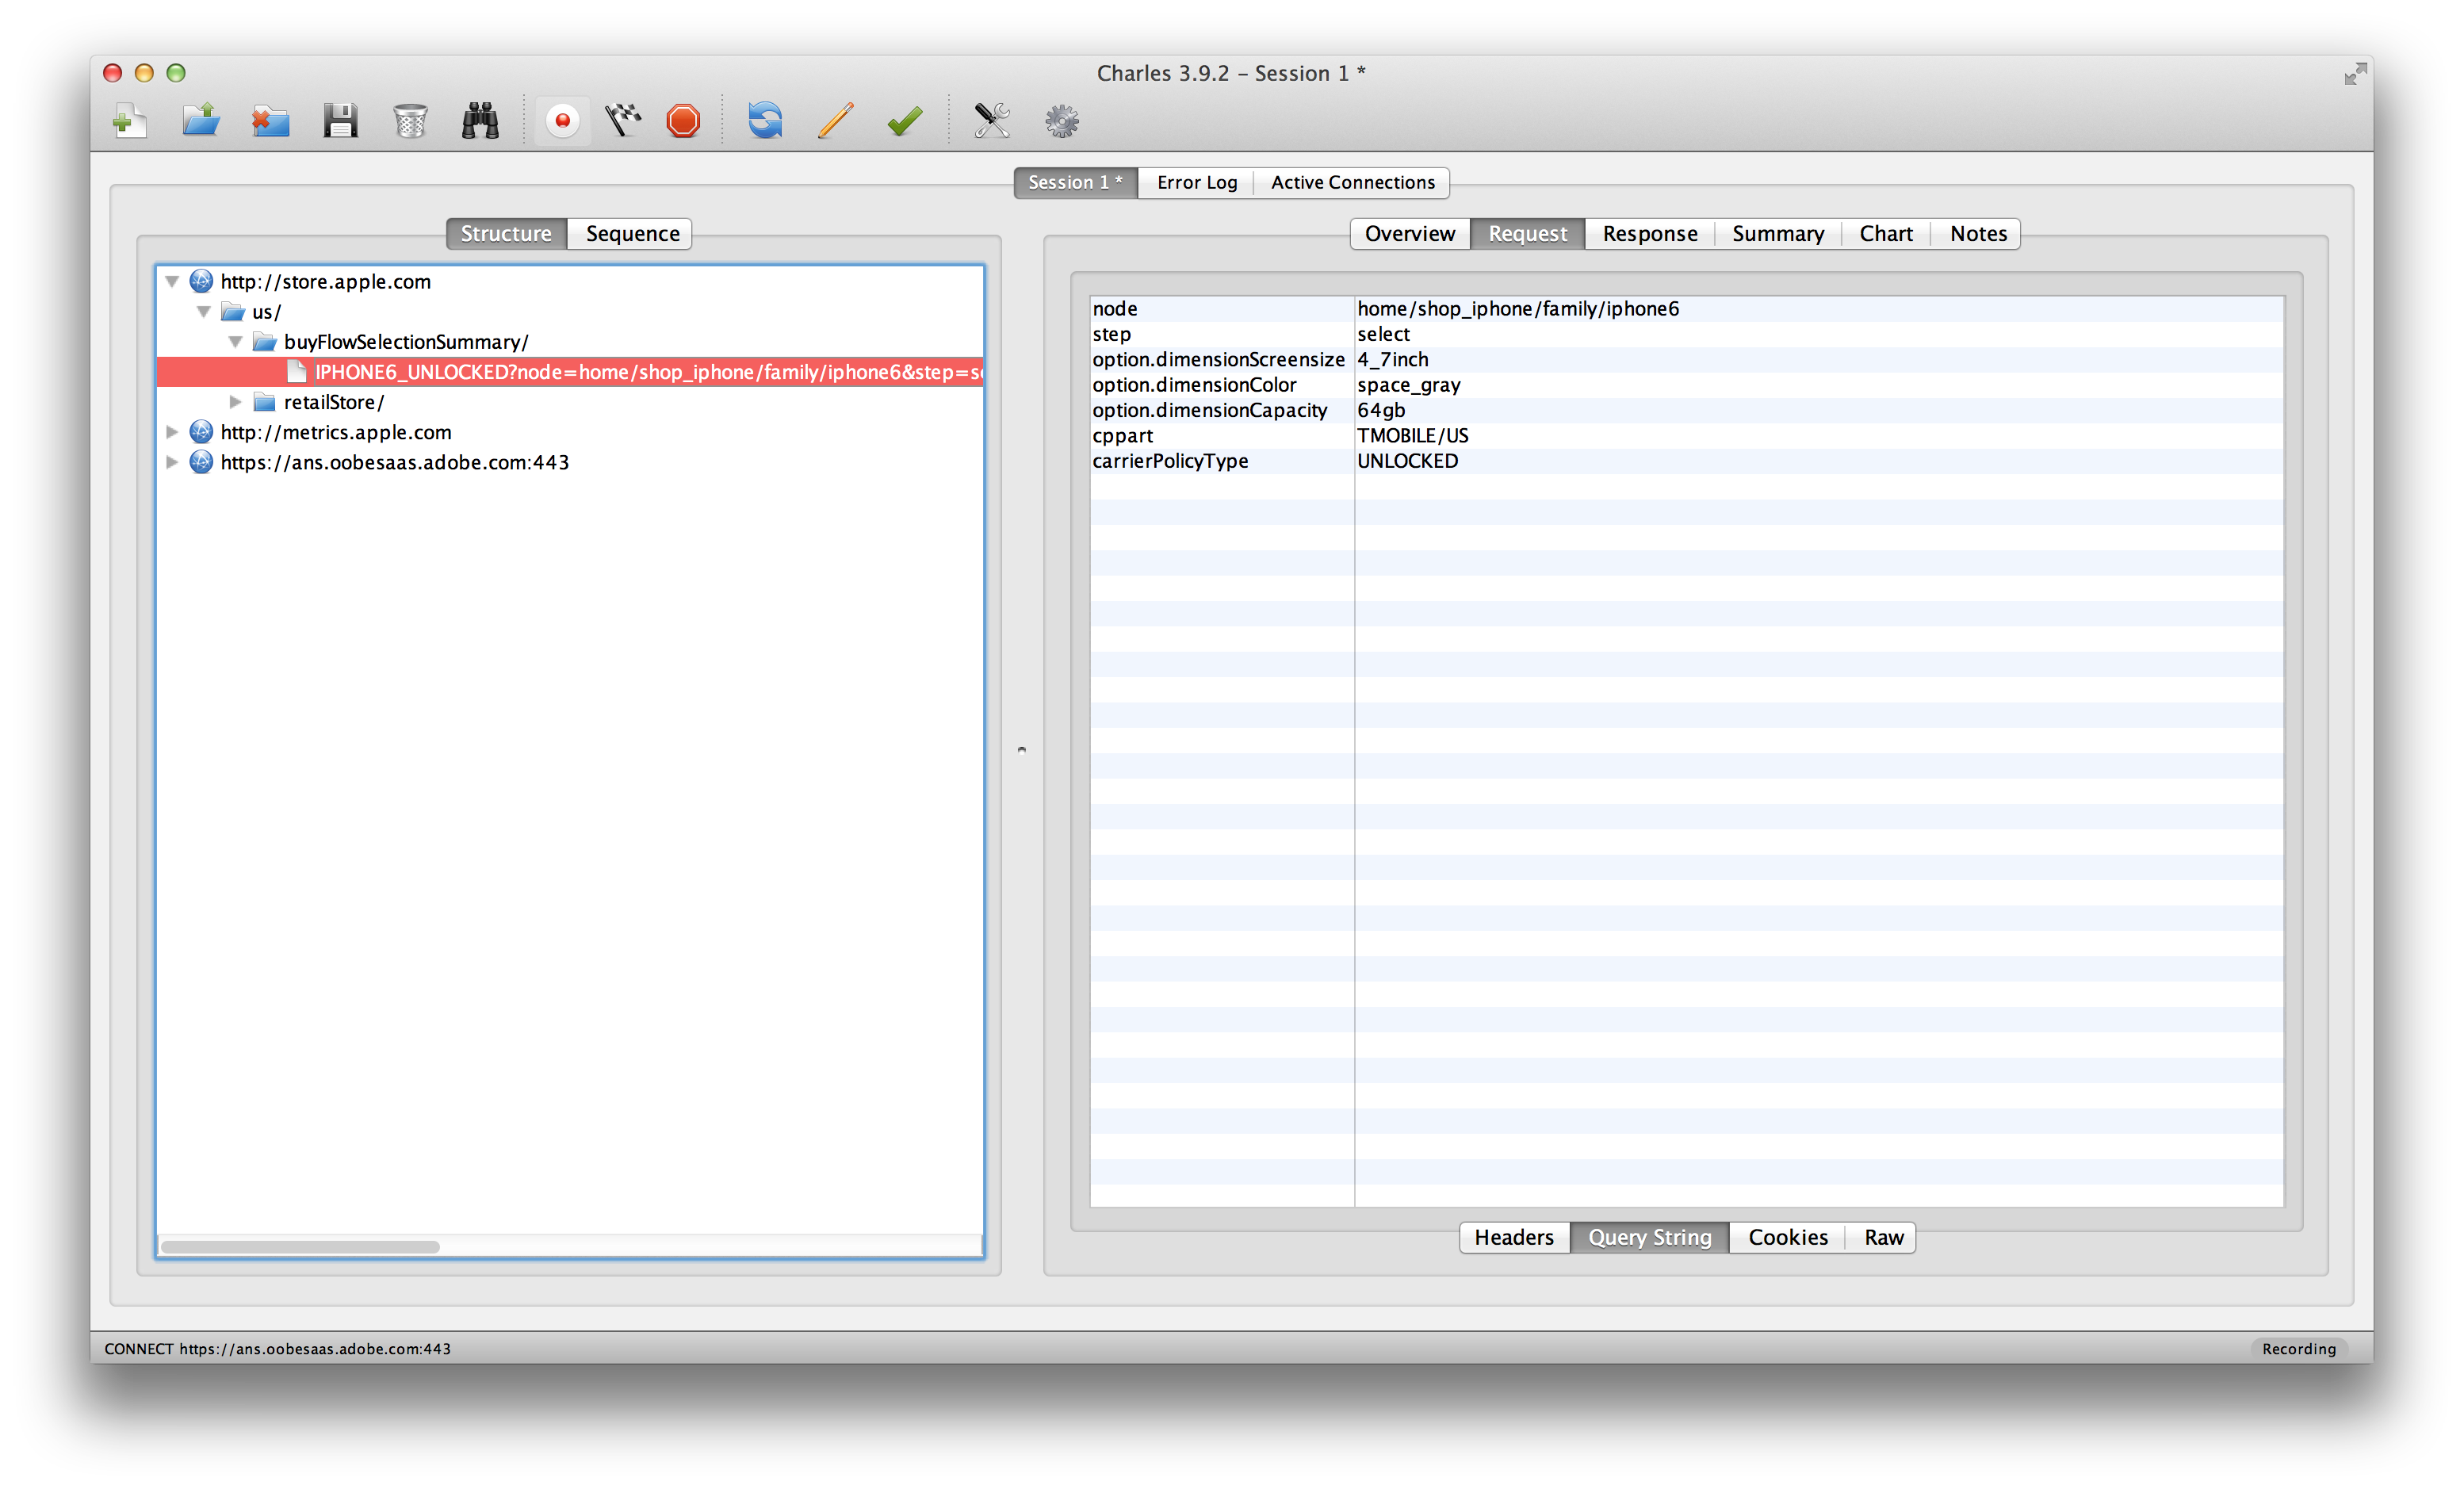Click the 4_7inch screensize value cell

1819,360
